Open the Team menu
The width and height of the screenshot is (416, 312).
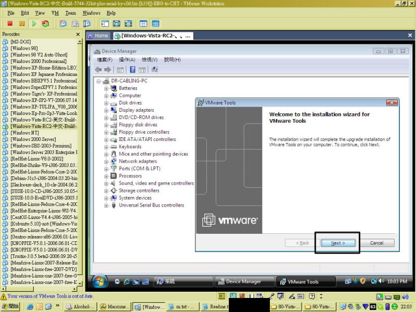[x=71, y=13]
